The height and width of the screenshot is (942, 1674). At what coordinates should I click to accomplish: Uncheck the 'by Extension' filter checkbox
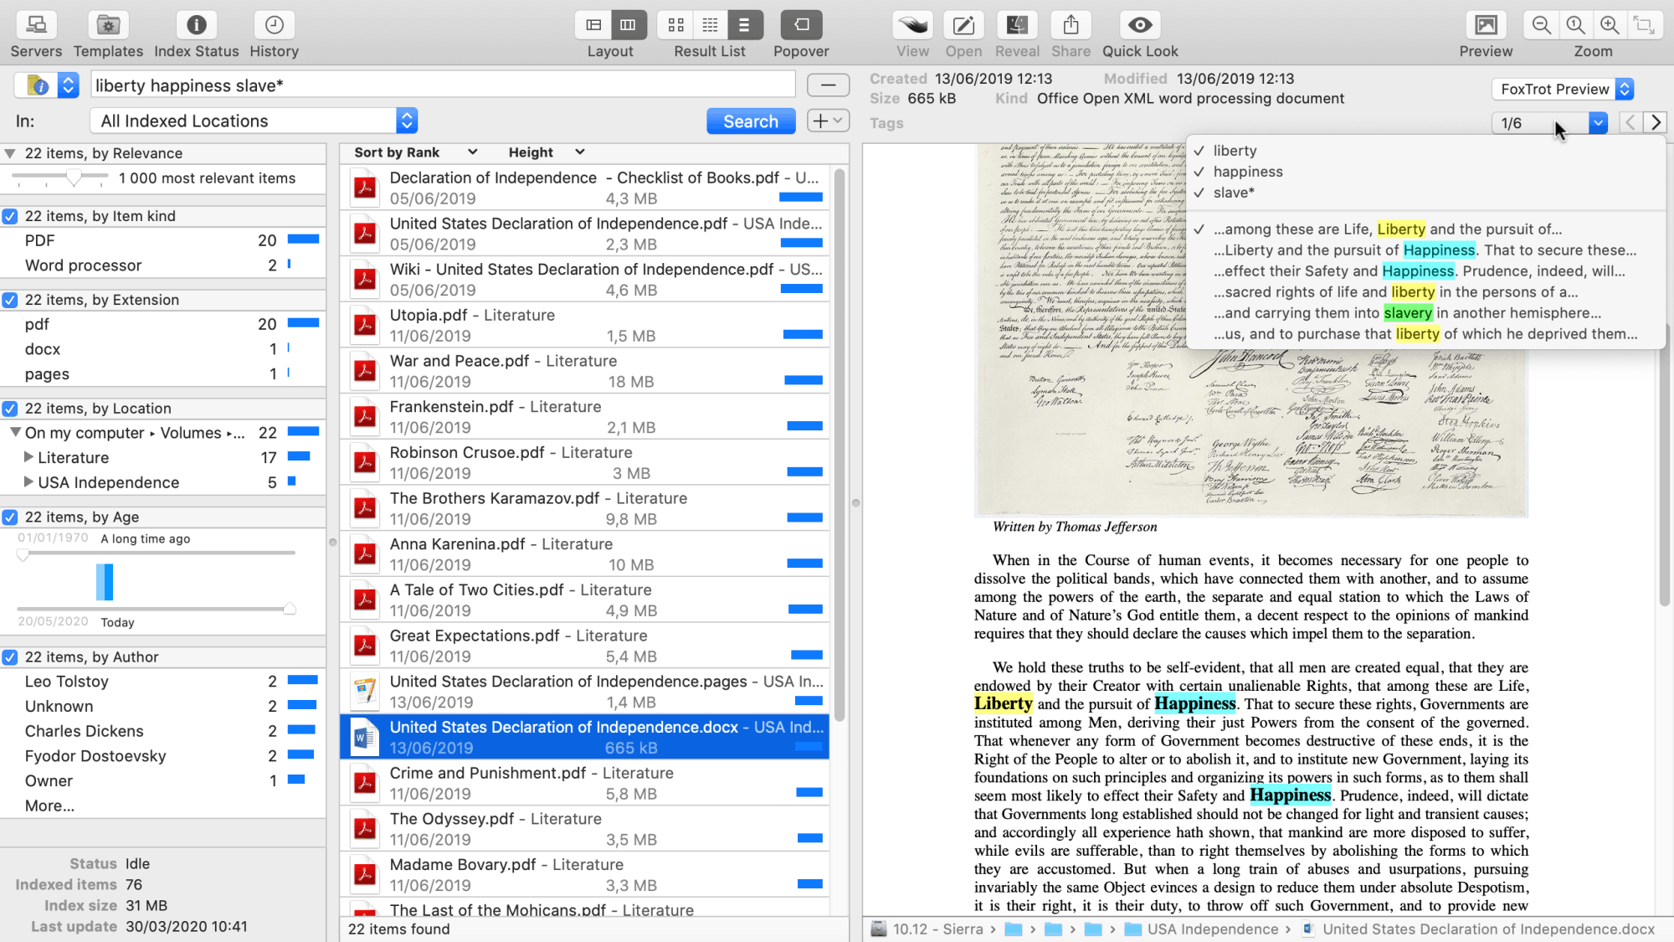click(x=10, y=300)
